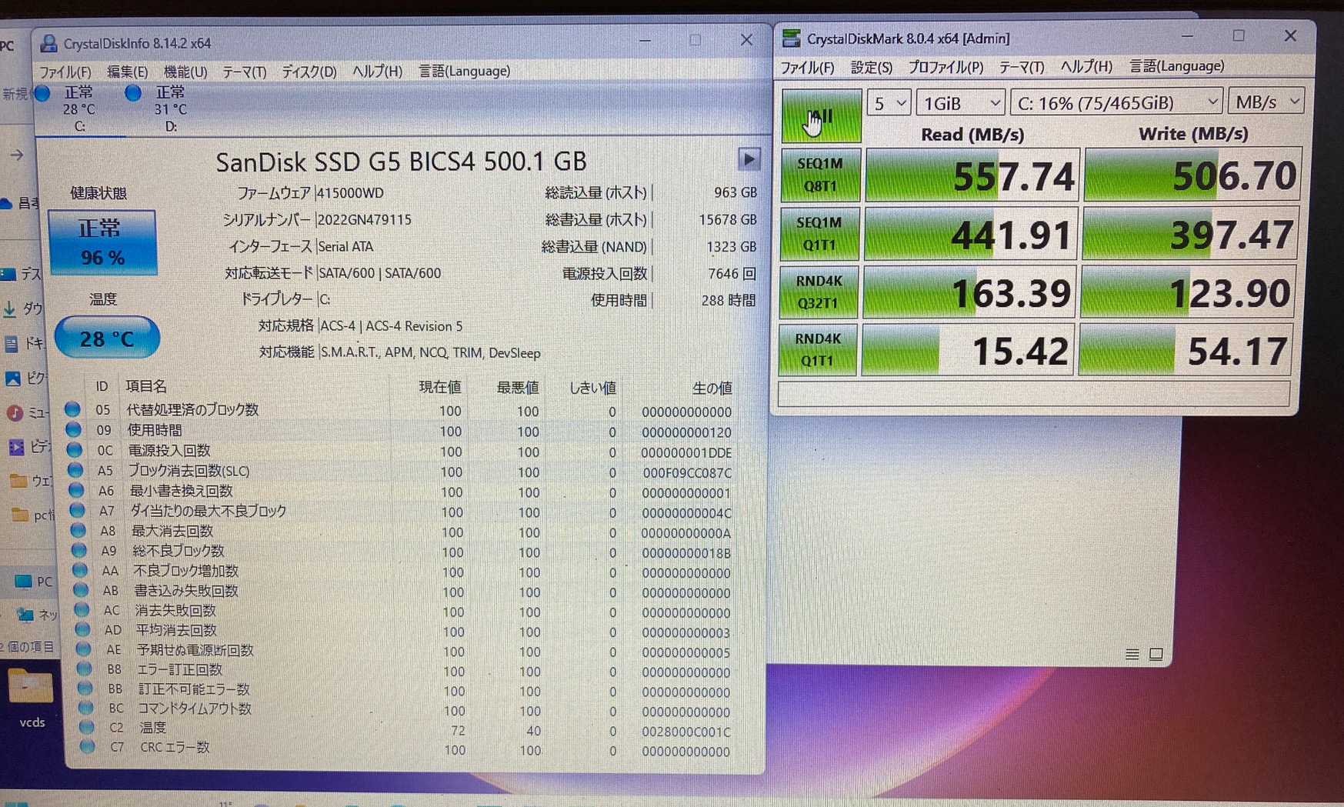Click status circle for attribute A9
1344x807 pixels.
pyautogui.click(x=78, y=549)
